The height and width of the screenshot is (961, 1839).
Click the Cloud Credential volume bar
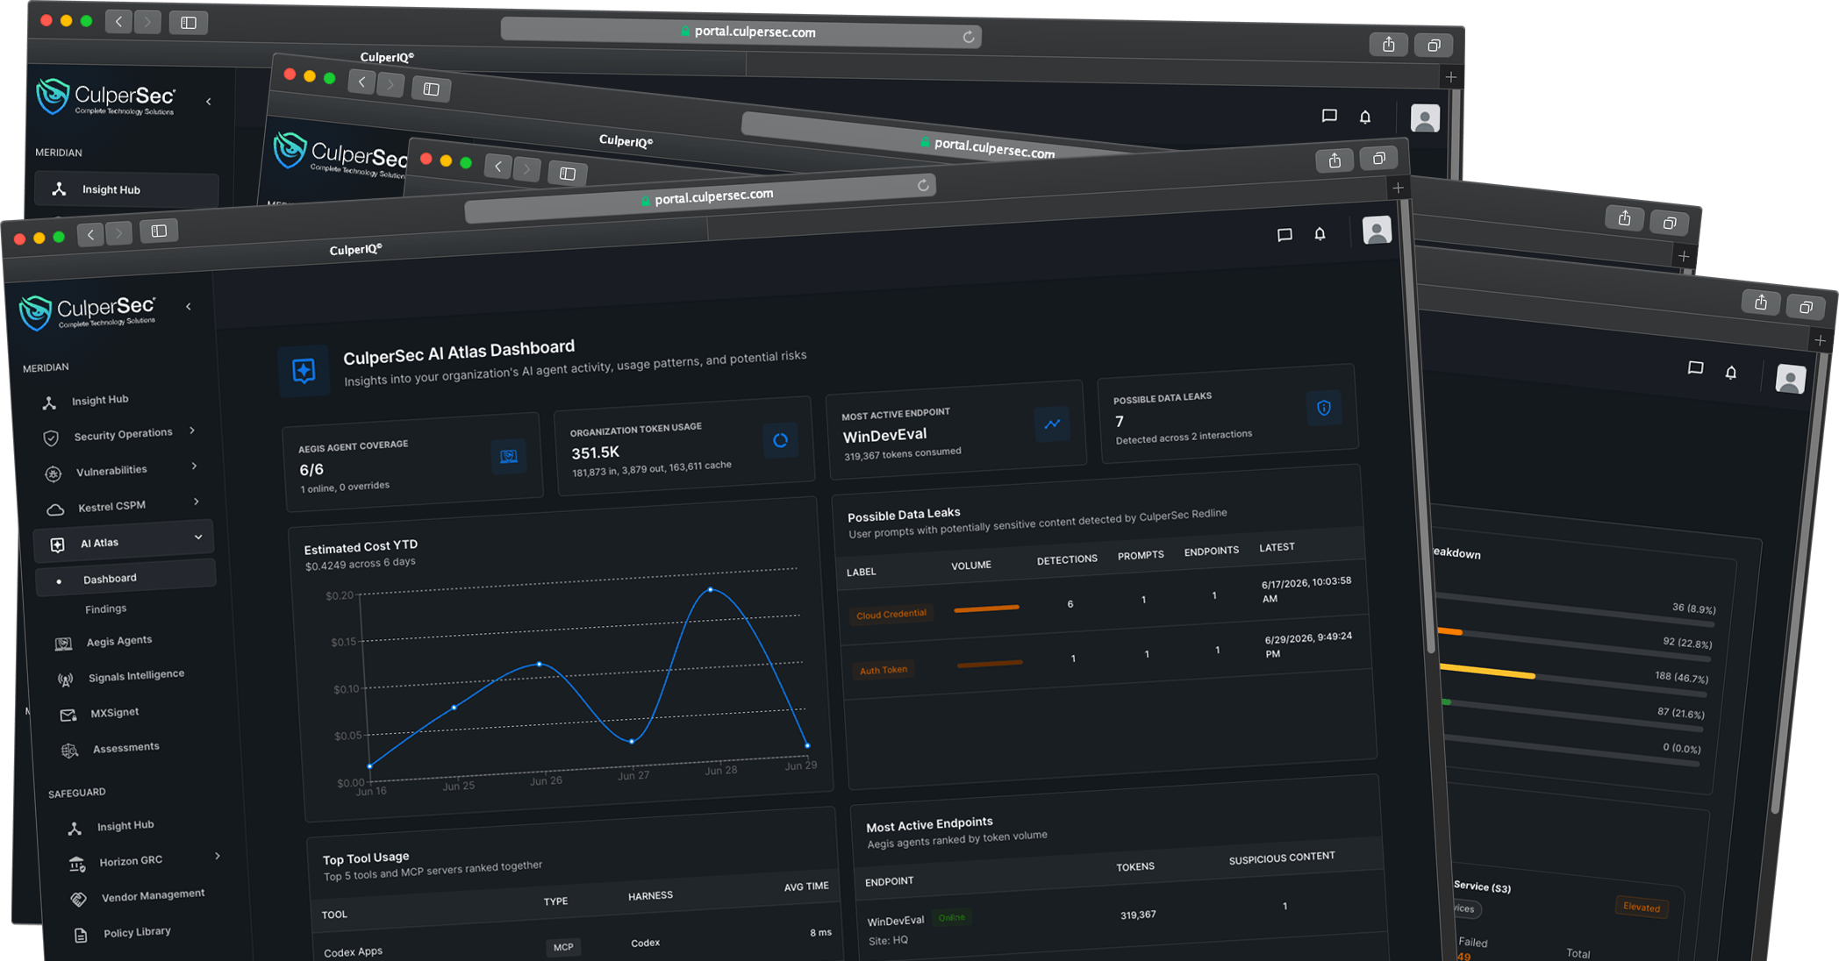pos(986,609)
